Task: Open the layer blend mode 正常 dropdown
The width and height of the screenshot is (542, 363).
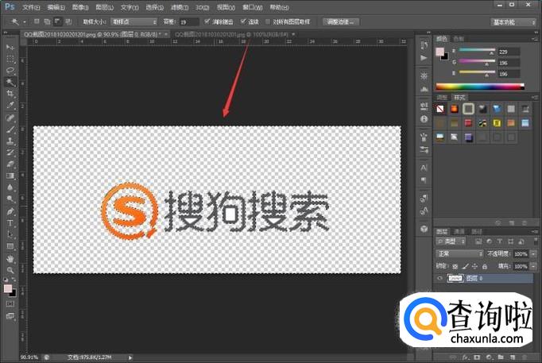Action: tap(459, 253)
